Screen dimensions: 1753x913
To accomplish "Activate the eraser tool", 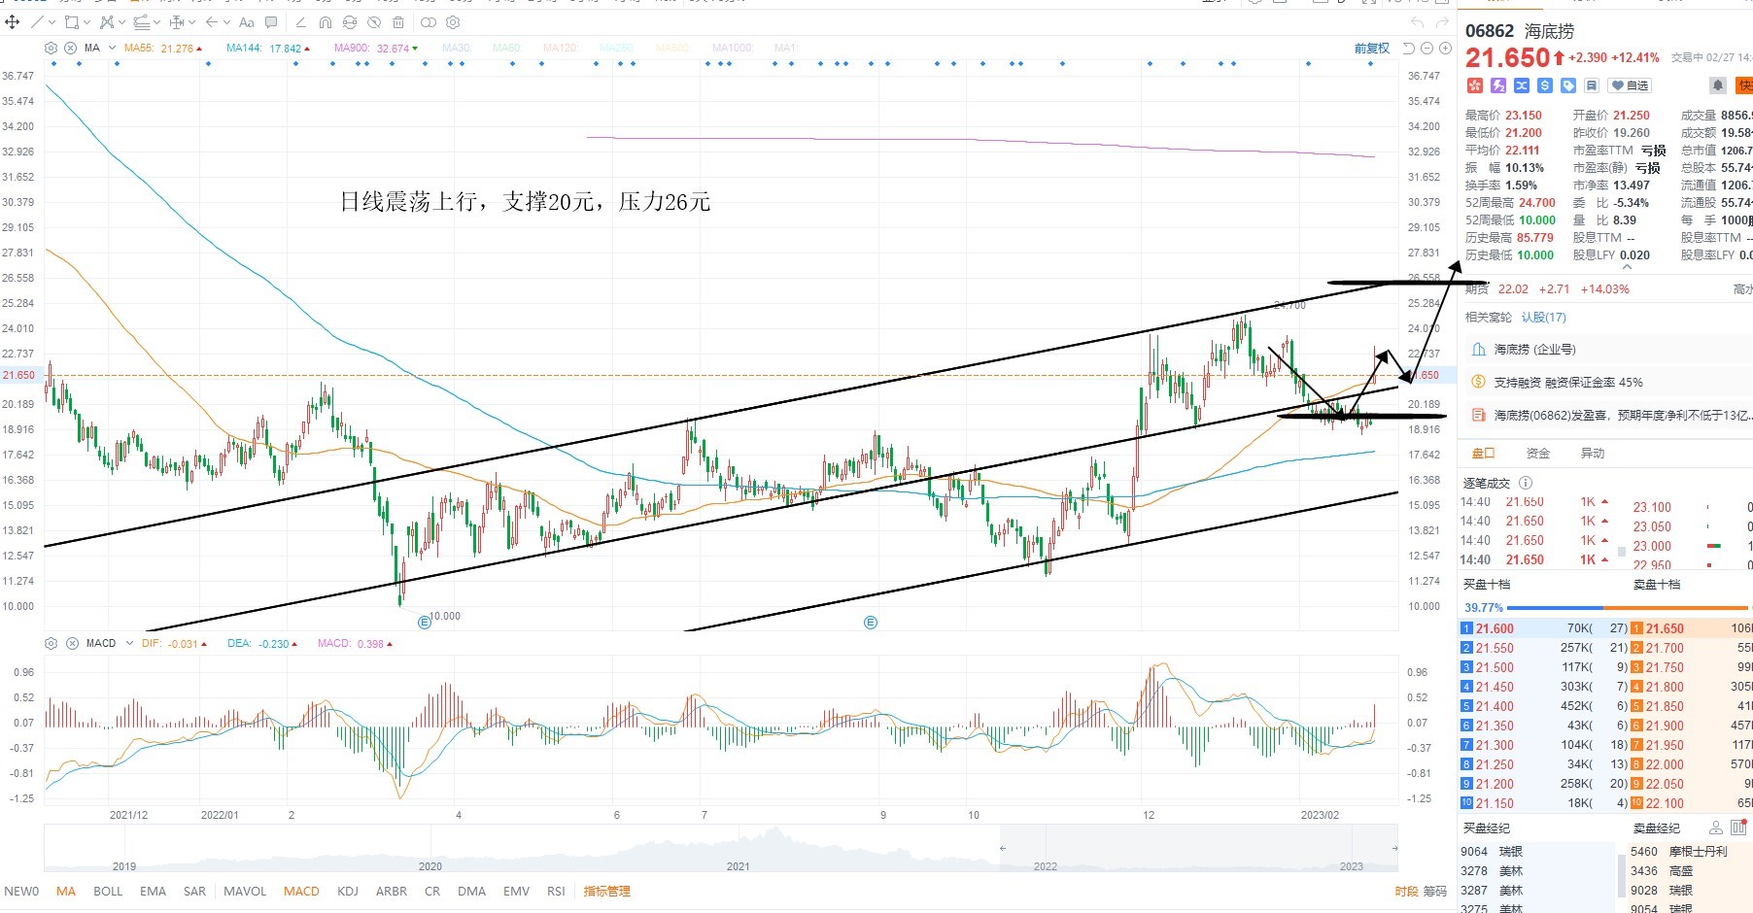I will point(300,21).
